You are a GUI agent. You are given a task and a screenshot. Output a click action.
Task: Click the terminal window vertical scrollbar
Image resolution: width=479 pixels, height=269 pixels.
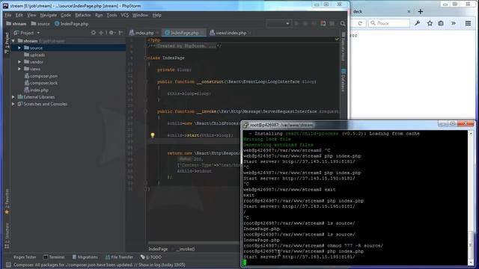(x=471, y=197)
